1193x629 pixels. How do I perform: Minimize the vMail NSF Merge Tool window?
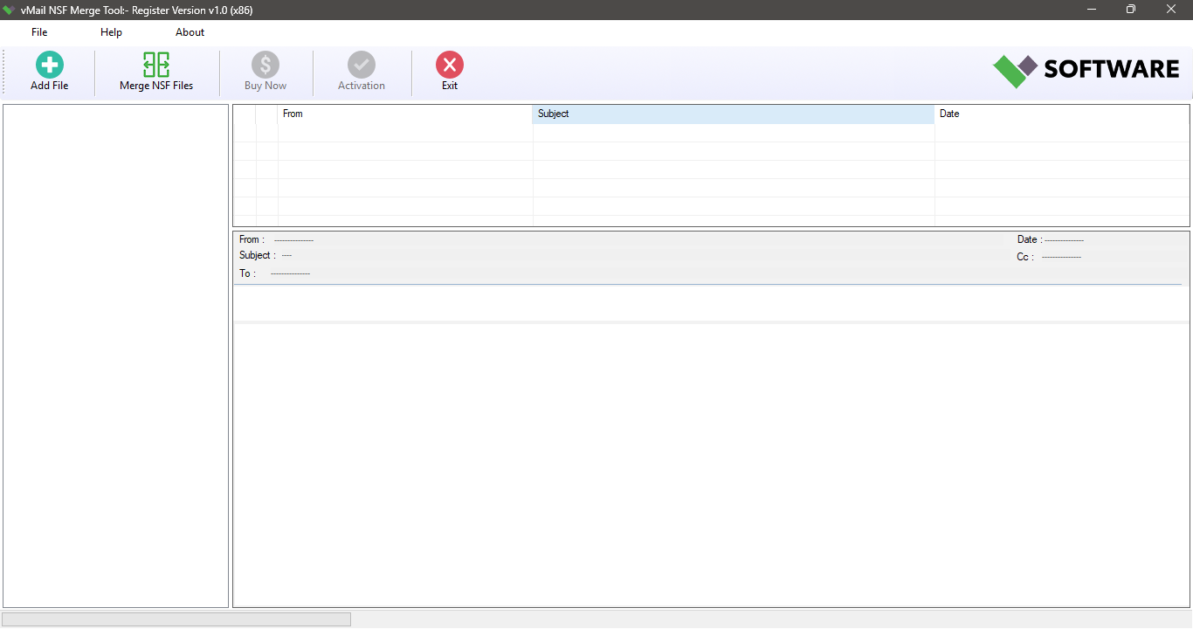pos(1092,10)
